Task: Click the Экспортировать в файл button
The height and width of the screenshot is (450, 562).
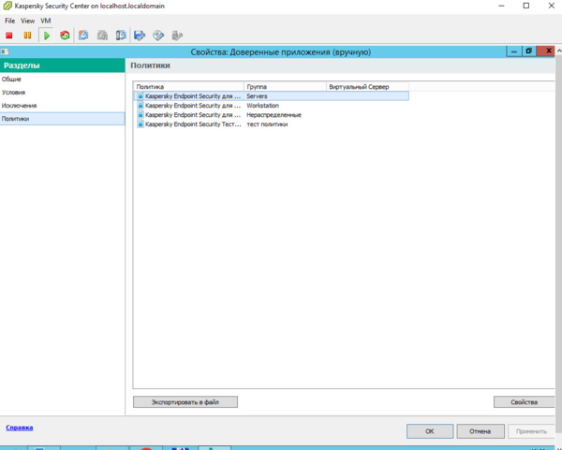Action: point(185,401)
